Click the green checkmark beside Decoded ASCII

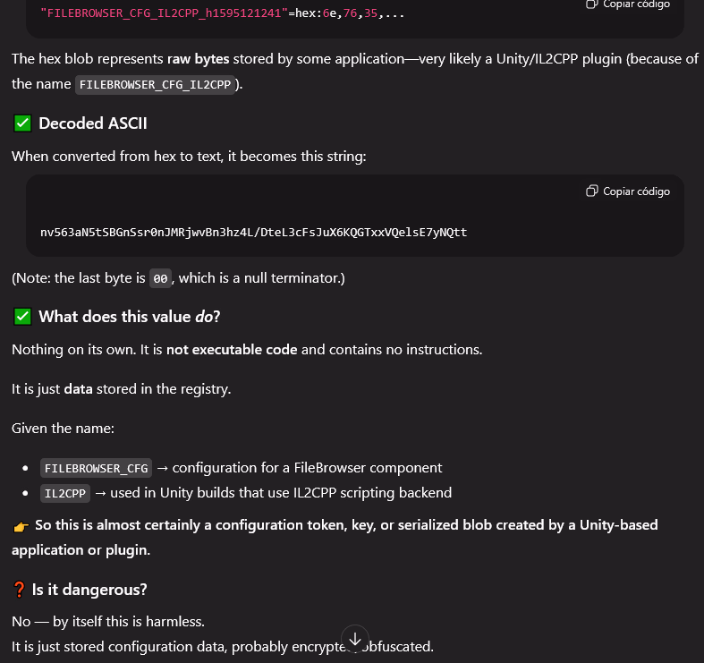(22, 123)
